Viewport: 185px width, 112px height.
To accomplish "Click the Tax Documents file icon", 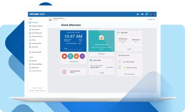I will pyautogui.click(x=64, y=72).
